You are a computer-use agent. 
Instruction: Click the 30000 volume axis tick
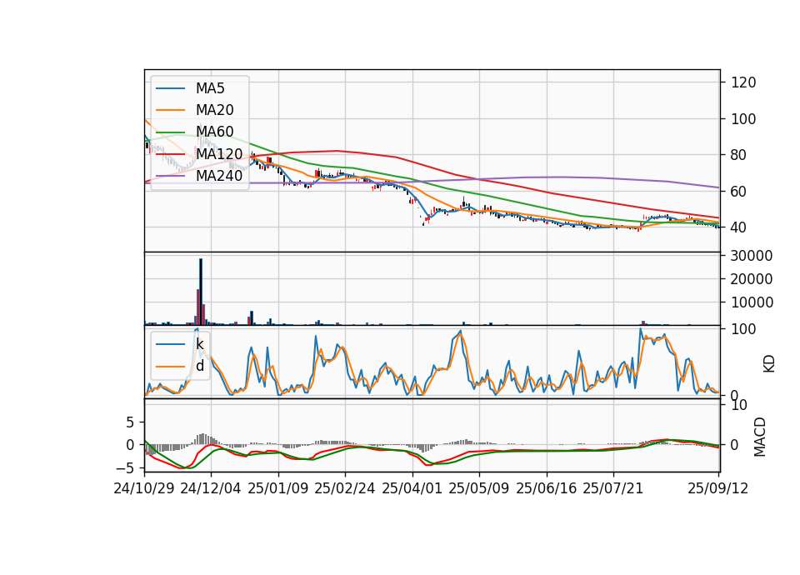coord(752,256)
